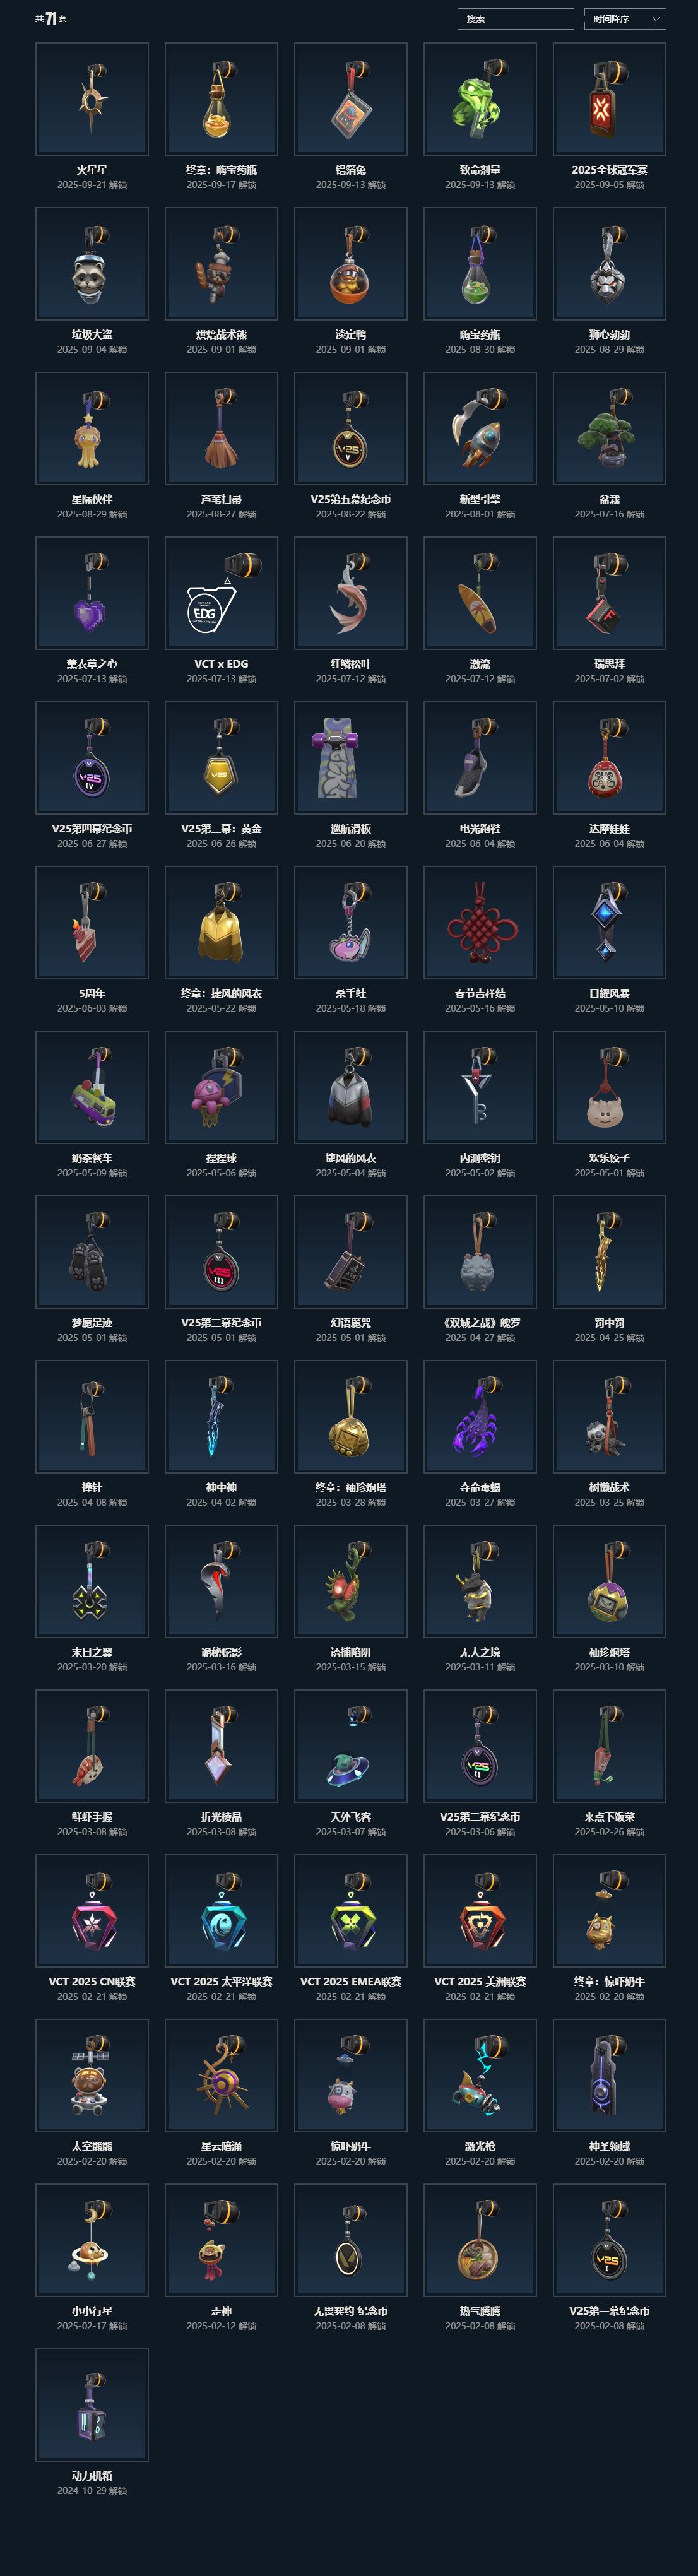Pick the bonsai tree 盆栽 buddy
698x2576 pixels.
[609, 428]
